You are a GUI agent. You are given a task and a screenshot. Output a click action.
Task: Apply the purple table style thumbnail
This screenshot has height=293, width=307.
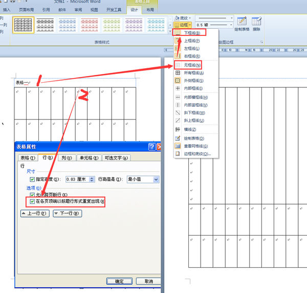[x=134, y=25]
